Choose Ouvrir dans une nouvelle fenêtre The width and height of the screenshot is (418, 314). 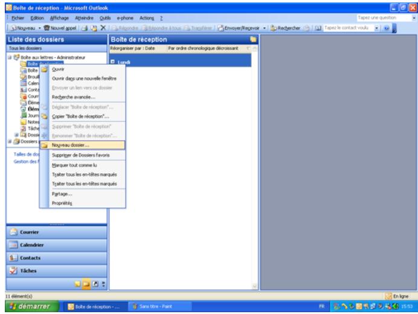click(x=82, y=78)
